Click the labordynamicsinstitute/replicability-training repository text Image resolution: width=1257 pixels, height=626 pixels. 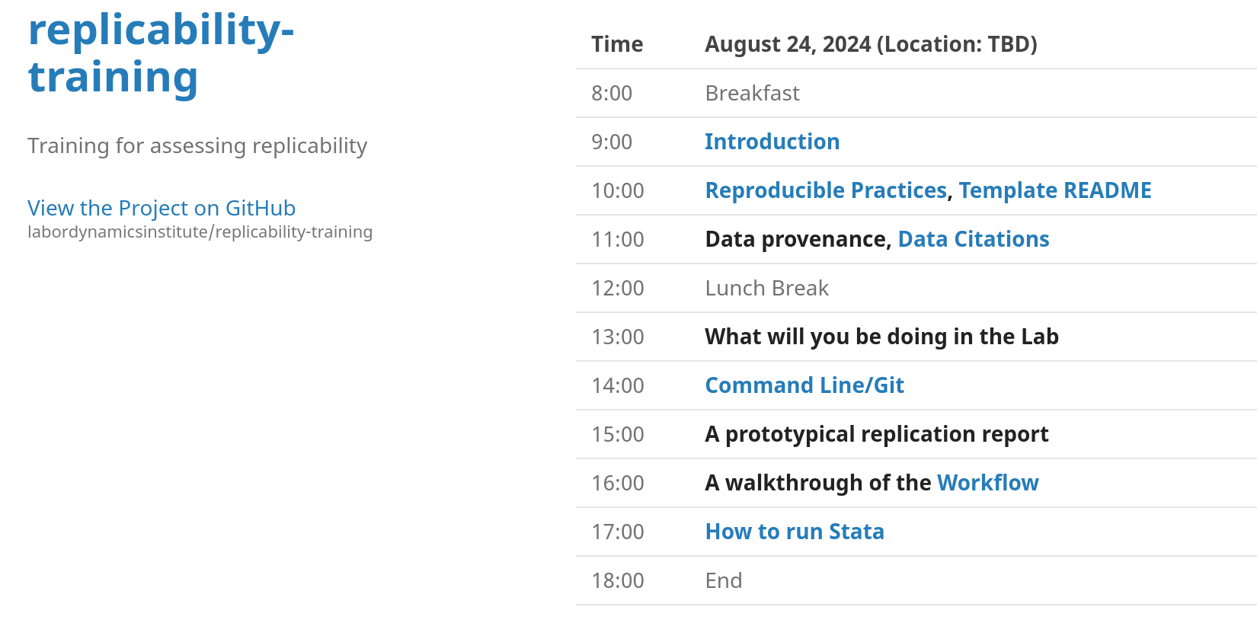pyautogui.click(x=200, y=232)
